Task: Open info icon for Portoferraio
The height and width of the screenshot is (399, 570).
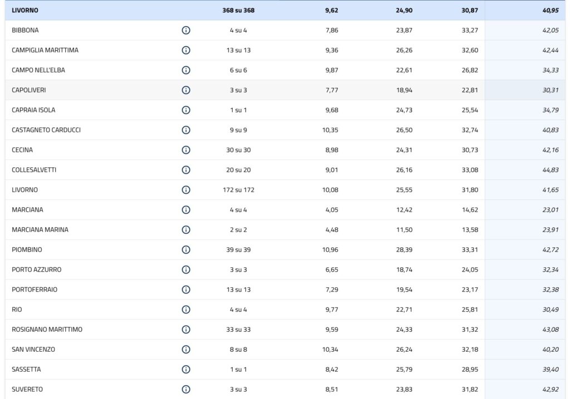Action: pyautogui.click(x=186, y=290)
